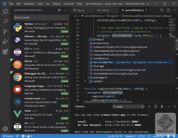
Task: Open changes compare icon in editor toolbar
Action: [x=162, y=10]
